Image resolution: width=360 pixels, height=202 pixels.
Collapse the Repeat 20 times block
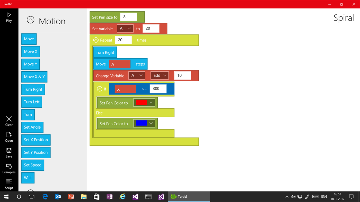click(96, 40)
